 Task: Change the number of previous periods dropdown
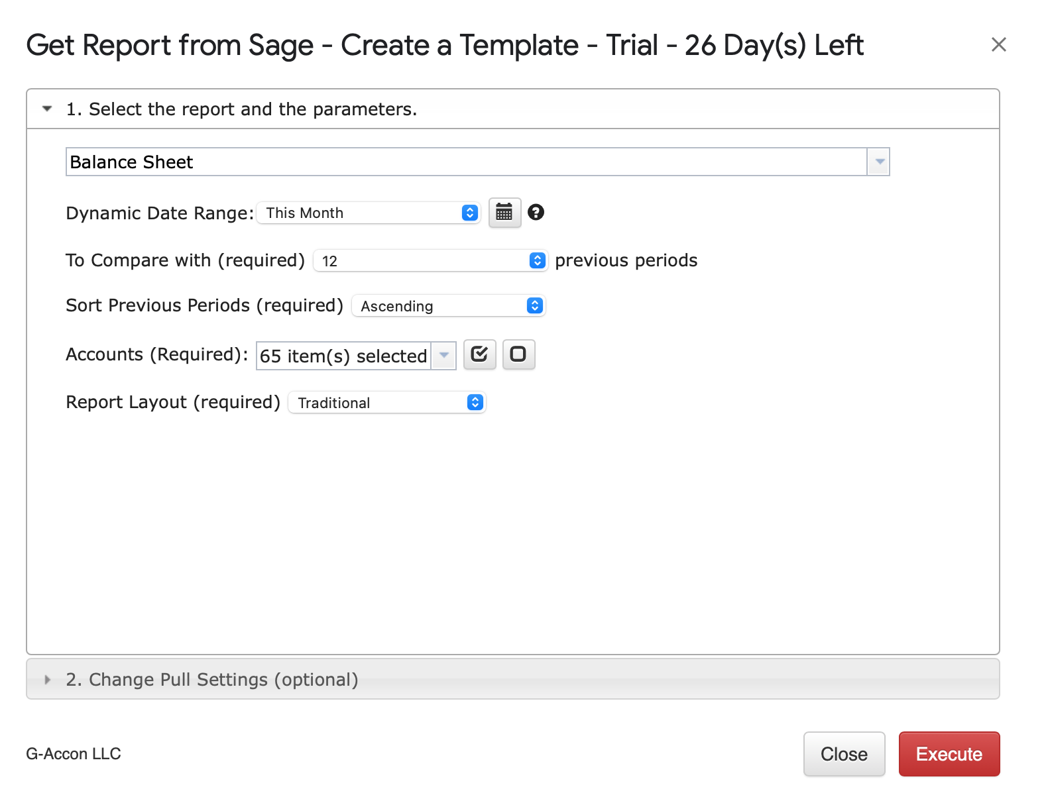click(430, 260)
